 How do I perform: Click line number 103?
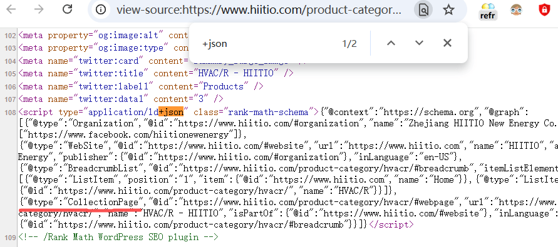click(x=10, y=48)
